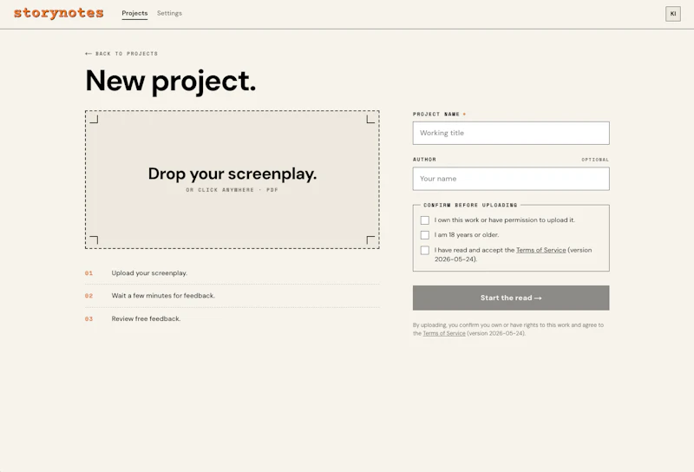Image resolution: width=694 pixels, height=472 pixels.
Task: Click Start the read button
Action: pyautogui.click(x=511, y=298)
